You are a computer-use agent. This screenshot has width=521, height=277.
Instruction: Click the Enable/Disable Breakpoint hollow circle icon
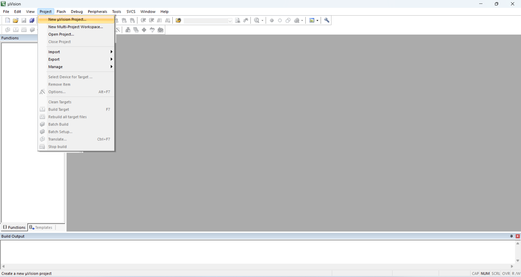[280, 20]
